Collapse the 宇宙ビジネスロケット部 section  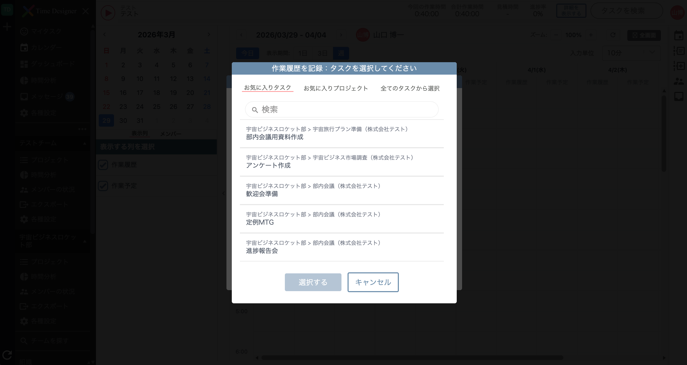click(85, 242)
